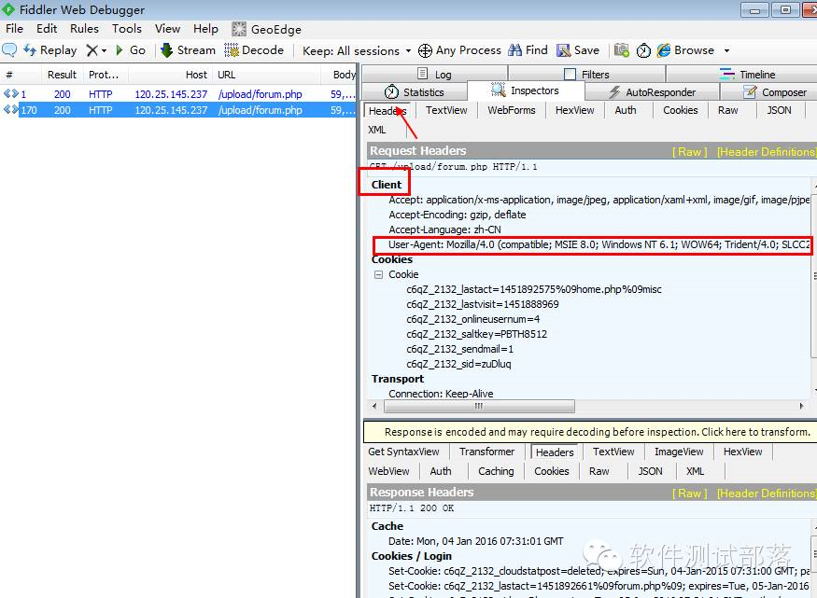Sort sessions by Result column
The height and width of the screenshot is (598, 817).
tap(62, 75)
